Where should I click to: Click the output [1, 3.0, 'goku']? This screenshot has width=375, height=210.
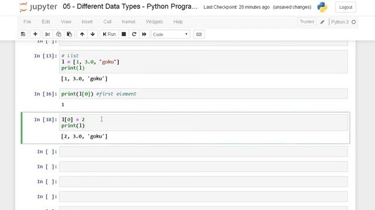(x=84, y=79)
